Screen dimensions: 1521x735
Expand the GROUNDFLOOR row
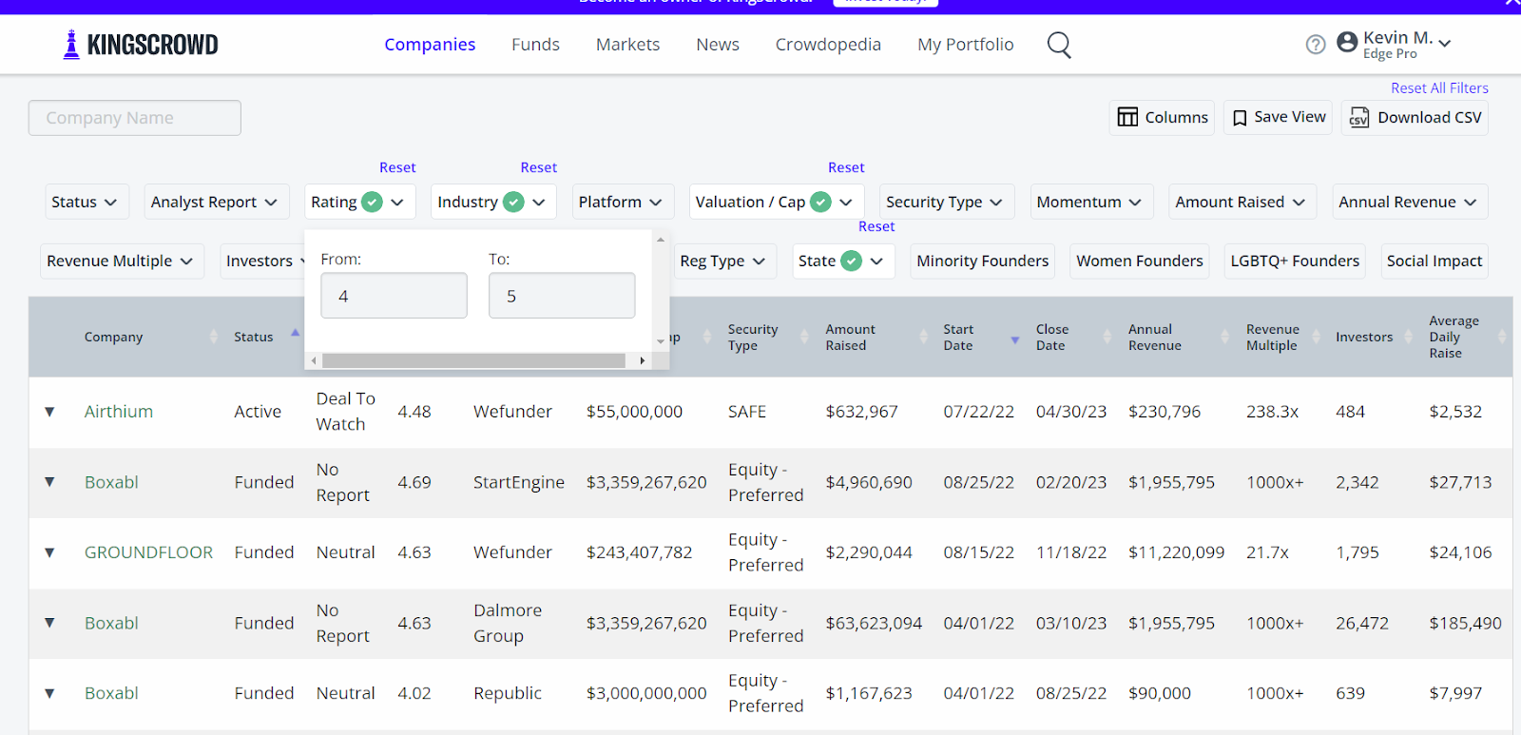click(x=49, y=552)
